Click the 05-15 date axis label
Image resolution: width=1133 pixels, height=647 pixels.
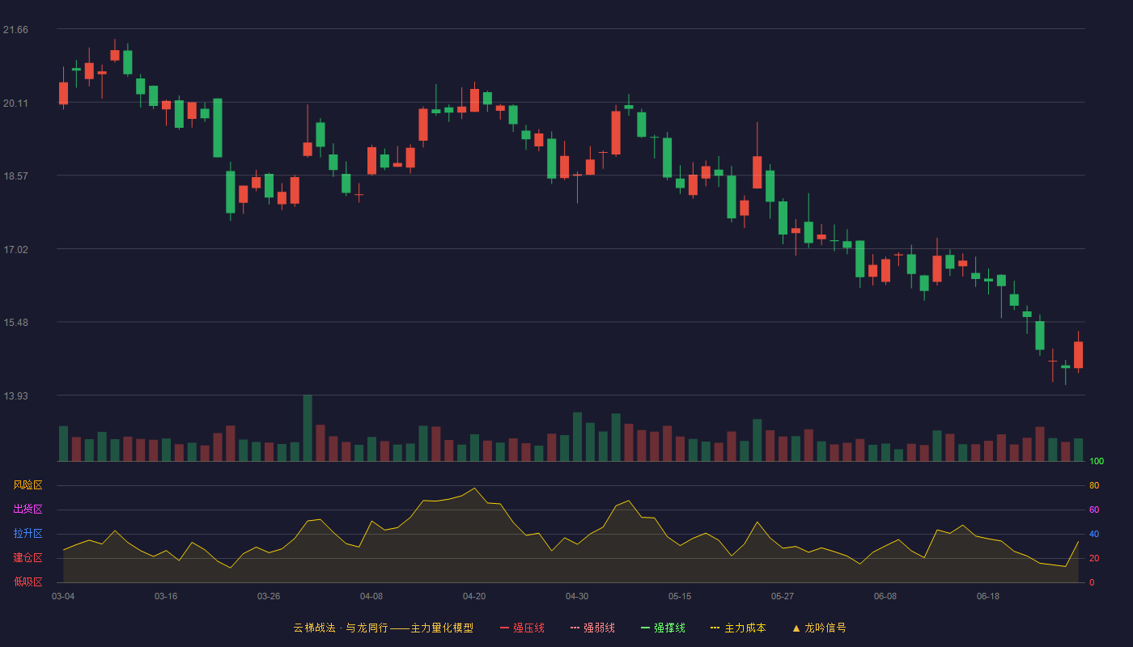(x=680, y=596)
